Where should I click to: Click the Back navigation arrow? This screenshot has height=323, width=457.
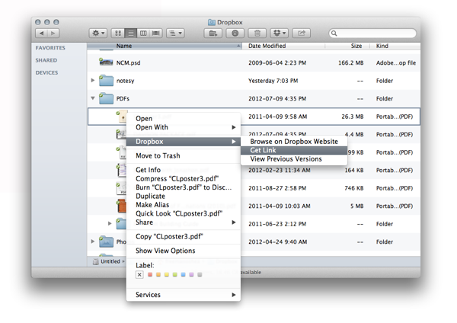41,34
